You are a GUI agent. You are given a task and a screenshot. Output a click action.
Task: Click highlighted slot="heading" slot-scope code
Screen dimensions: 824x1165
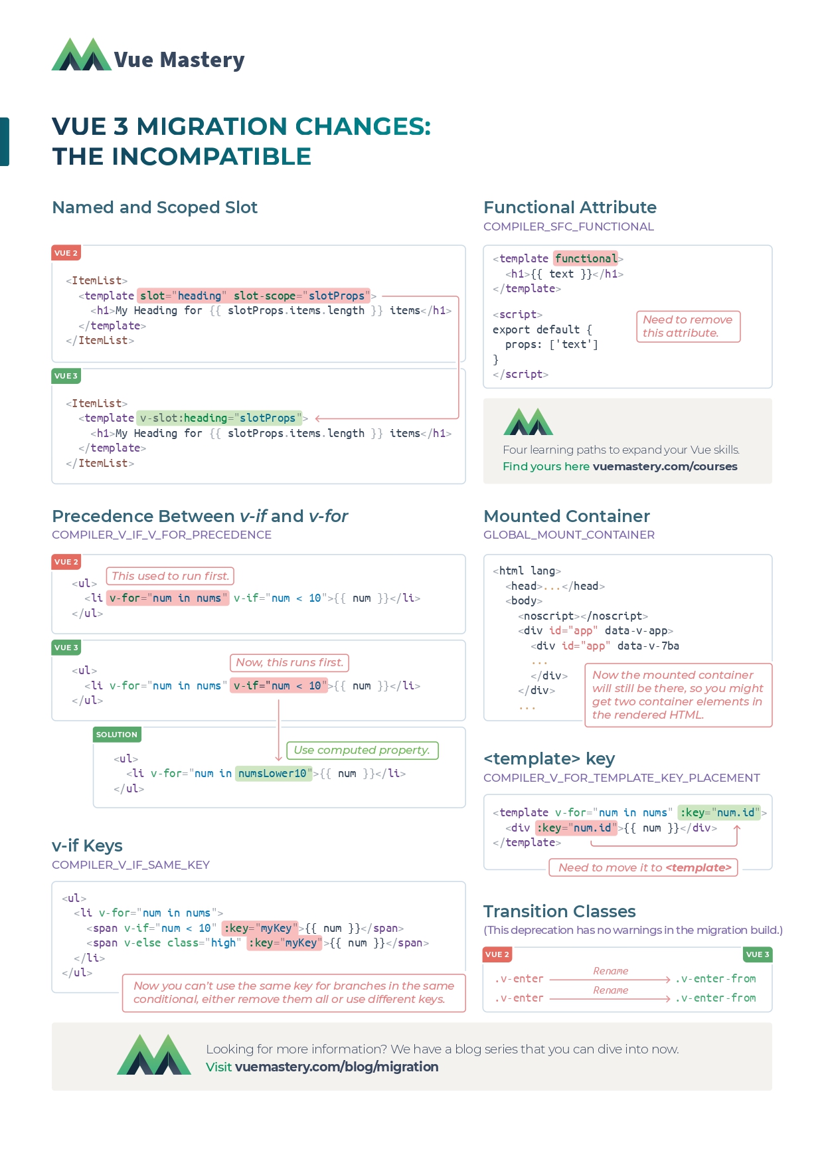(254, 296)
